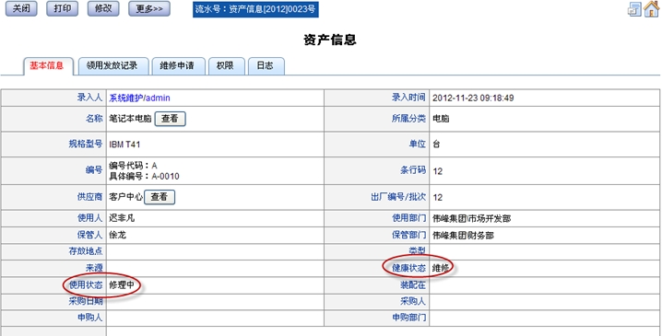
Task: Click the timestamp 2012-11-23 09:18:49
Action: [x=473, y=98]
